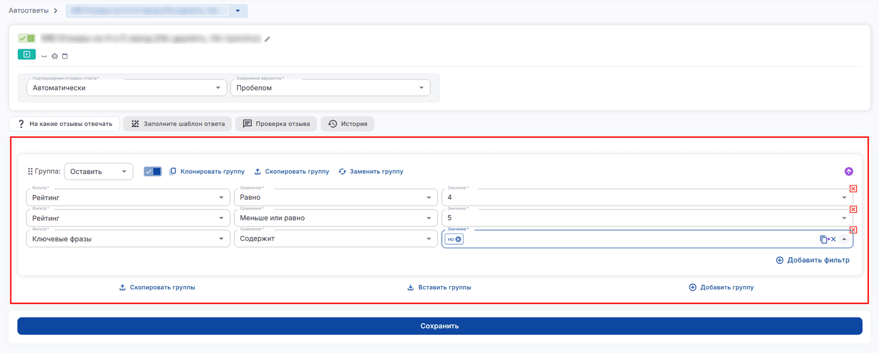Click the purple up-arrow circle icon in group
879x353 pixels.
click(849, 171)
